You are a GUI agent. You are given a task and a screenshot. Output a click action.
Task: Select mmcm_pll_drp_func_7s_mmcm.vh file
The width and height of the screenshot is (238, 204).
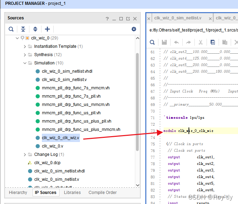[76, 88]
